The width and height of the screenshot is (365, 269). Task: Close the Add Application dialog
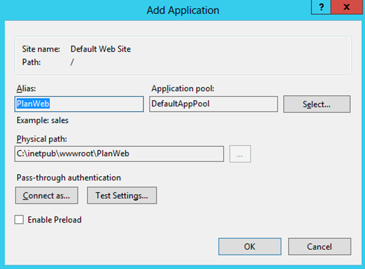(x=347, y=7)
